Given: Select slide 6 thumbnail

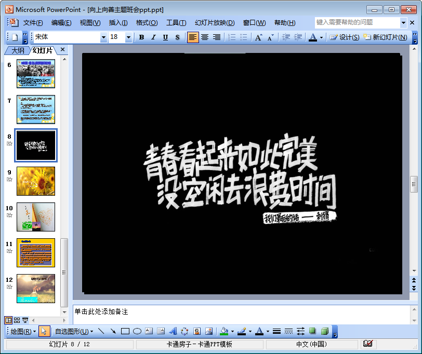Looking at the screenshot, I should pos(36,74).
